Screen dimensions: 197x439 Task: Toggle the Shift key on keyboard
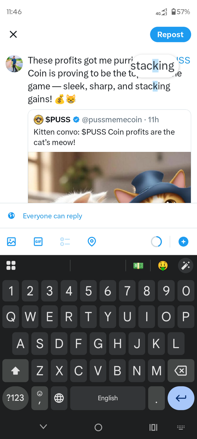pyautogui.click(x=15, y=371)
